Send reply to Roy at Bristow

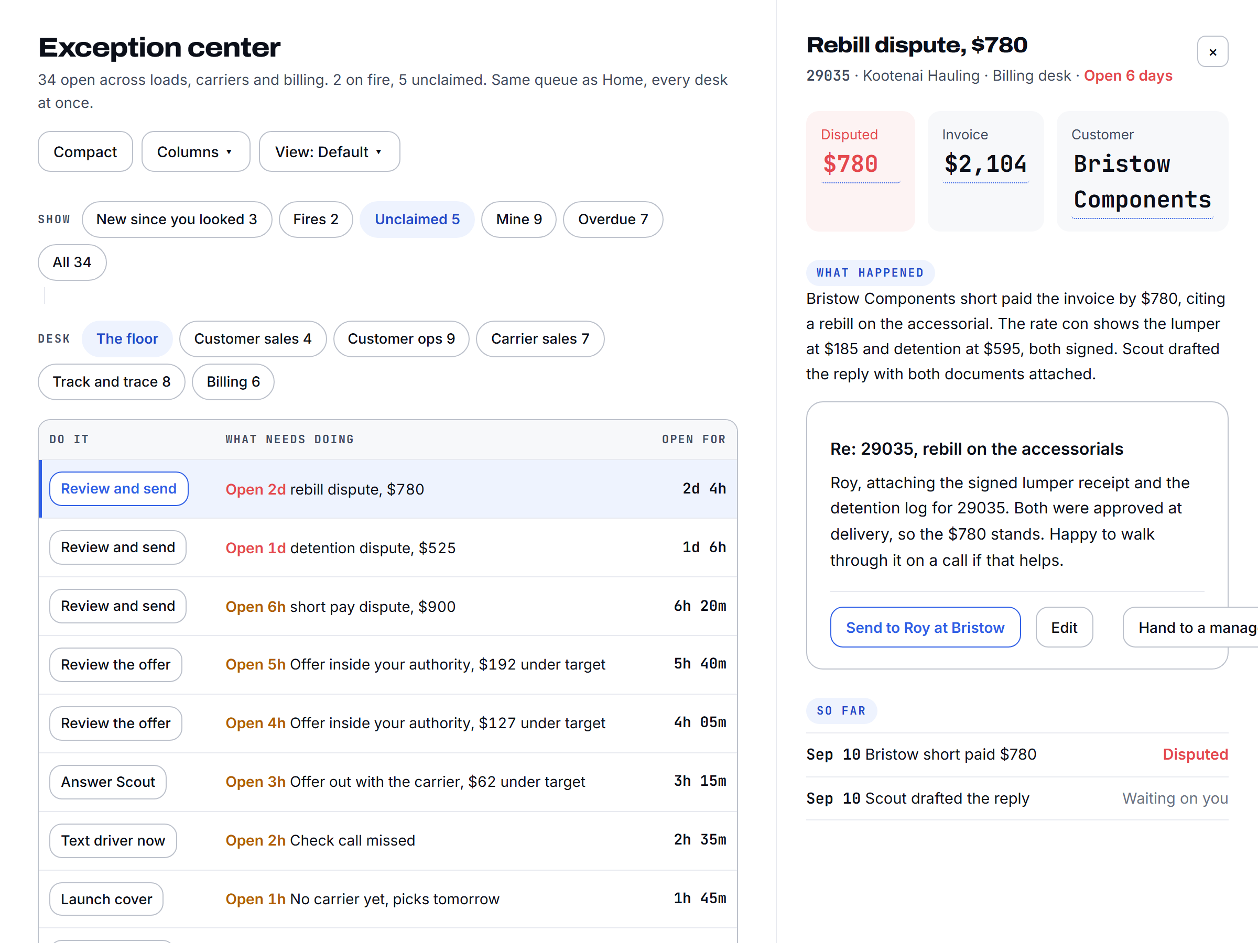pyautogui.click(x=925, y=627)
